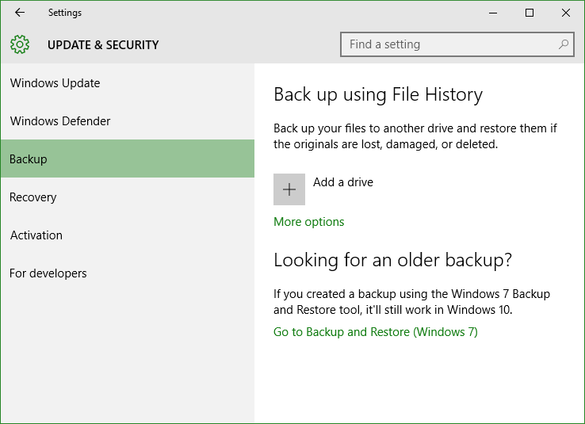The height and width of the screenshot is (424, 585).
Task: Open the For developers section
Action: pyautogui.click(x=128, y=273)
